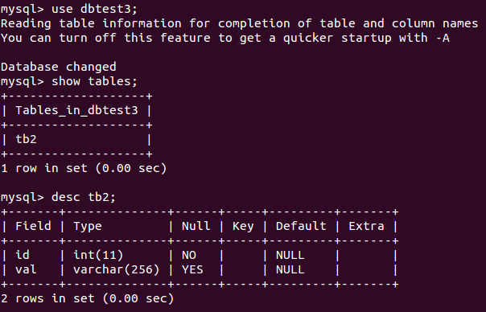
Task: Select the Tables_in_dbtest3 header cell
Action: pyautogui.click(x=76, y=111)
